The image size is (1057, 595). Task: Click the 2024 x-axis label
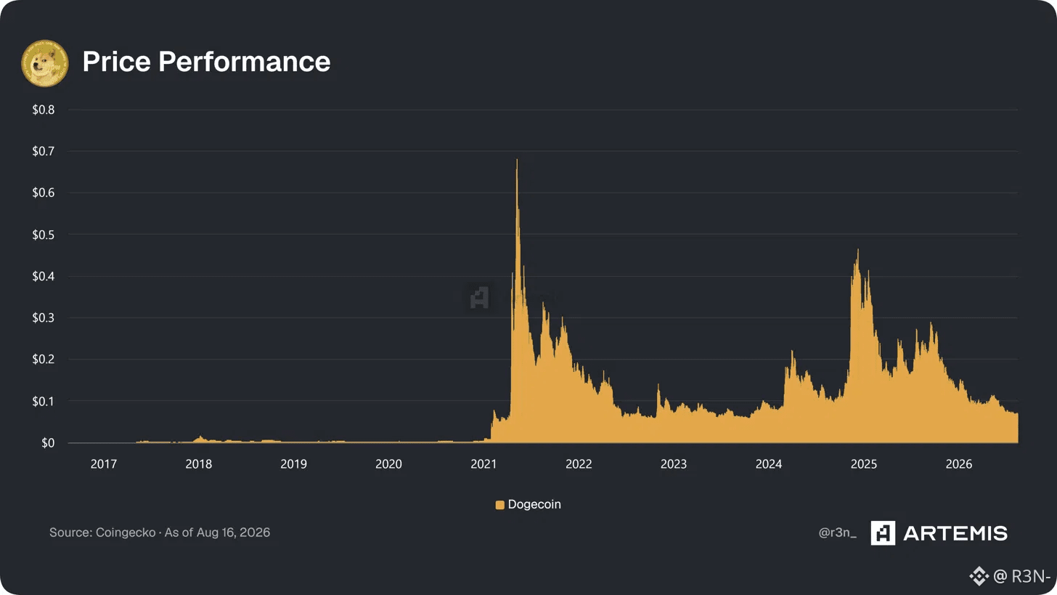pyautogui.click(x=769, y=464)
